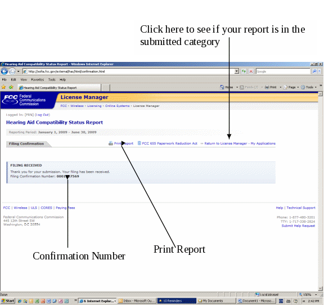Click the search magnifier icon
Image resolution: width=324 pixels, height=305 pixels.
click(314, 71)
